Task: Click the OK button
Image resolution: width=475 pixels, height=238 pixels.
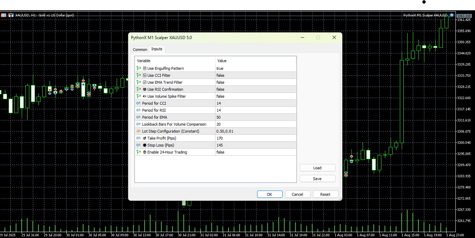Action: pyautogui.click(x=270, y=194)
